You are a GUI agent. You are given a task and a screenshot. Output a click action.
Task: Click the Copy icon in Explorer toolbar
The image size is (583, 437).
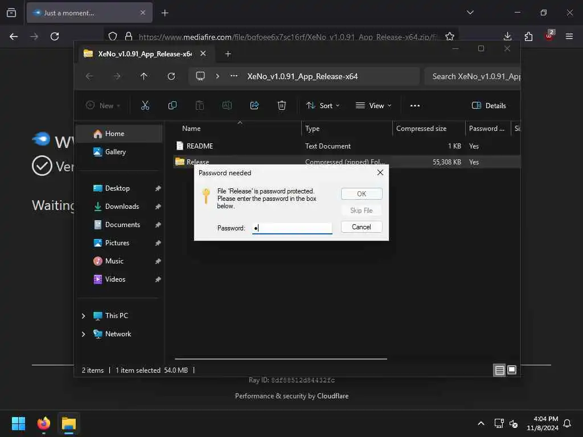click(172, 105)
